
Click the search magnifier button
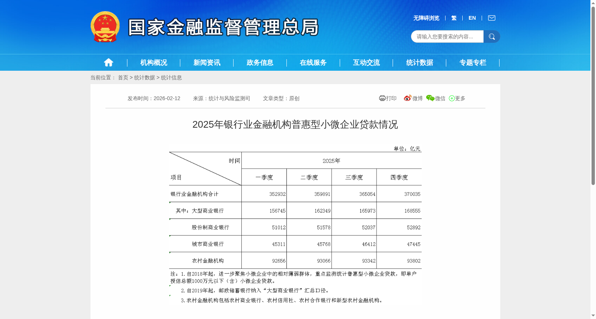click(492, 36)
